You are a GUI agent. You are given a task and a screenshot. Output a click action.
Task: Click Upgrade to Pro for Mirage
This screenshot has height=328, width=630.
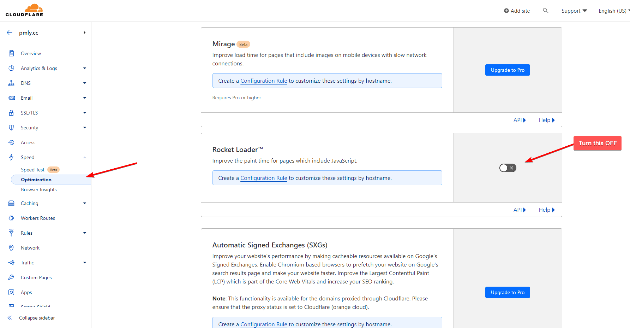point(508,70)
